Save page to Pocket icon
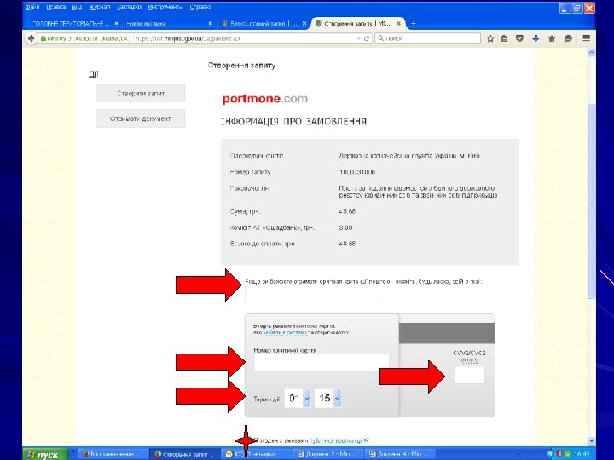The width and height of the screenshot is (614, 460). tap(519, 38)
